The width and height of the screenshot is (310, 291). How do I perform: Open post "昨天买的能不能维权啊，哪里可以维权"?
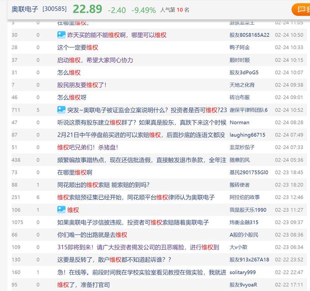117,35
